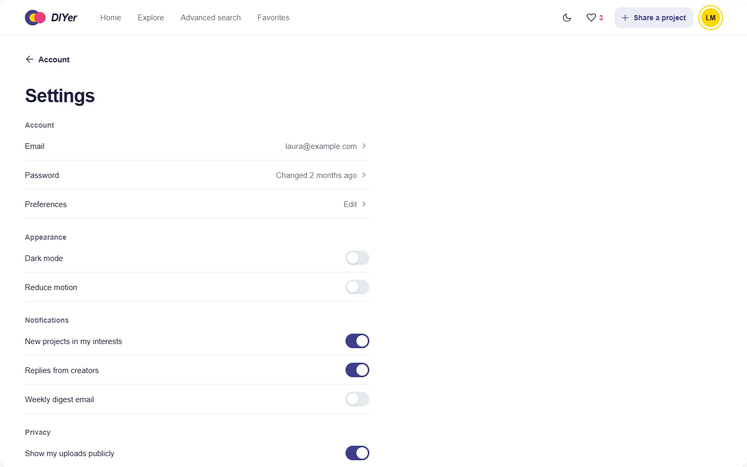This screenshot has height=467, width=747.
Task: Toggle Show my uploads publicly switch
Action: (x=357, y=453)
